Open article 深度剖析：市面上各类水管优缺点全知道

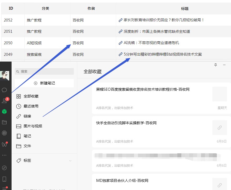point(157,31)
